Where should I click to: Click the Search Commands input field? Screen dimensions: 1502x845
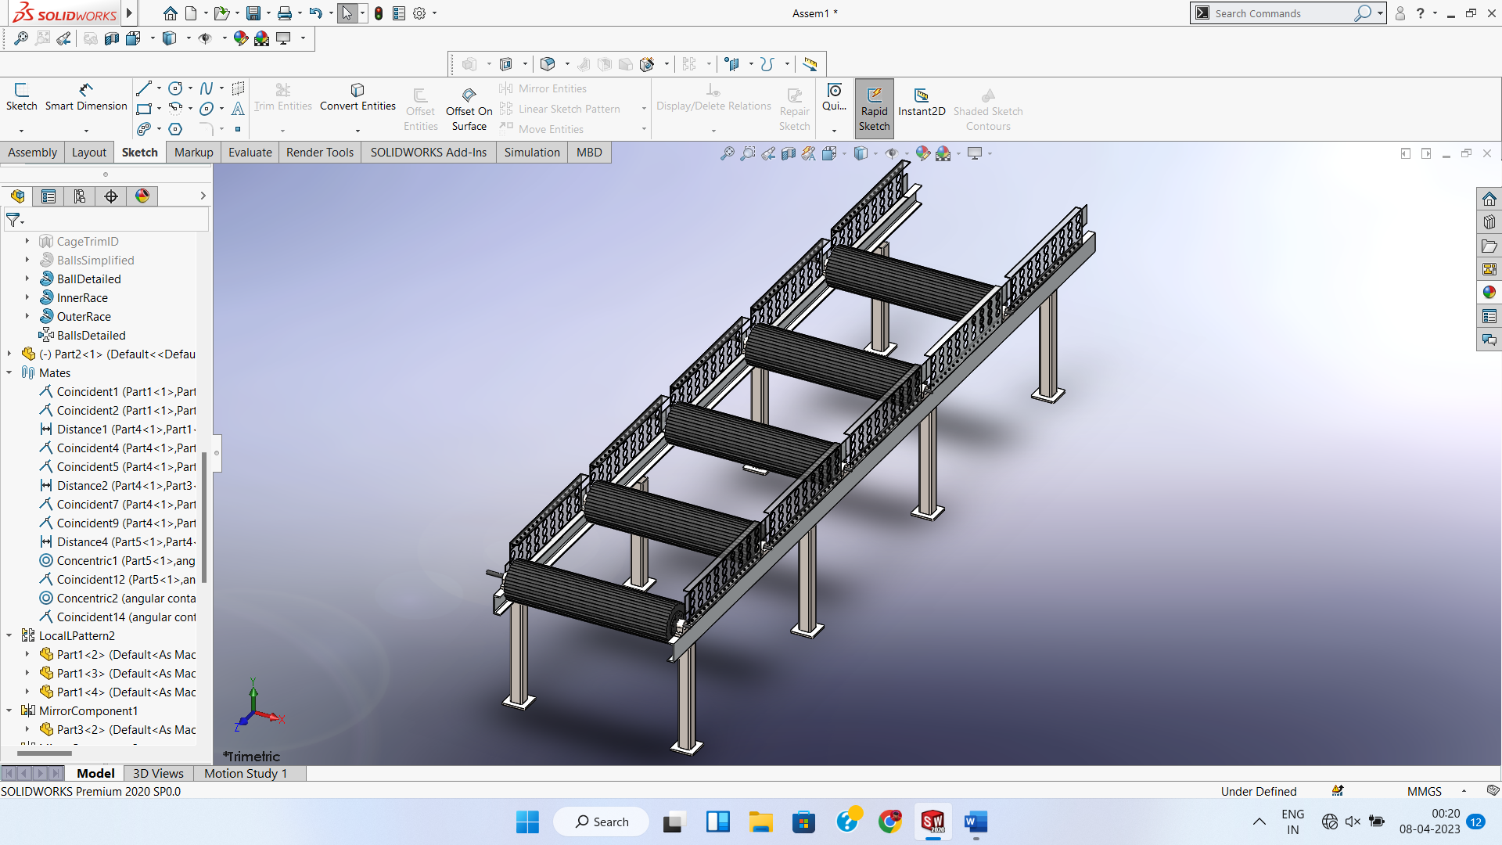point(1283,13)
